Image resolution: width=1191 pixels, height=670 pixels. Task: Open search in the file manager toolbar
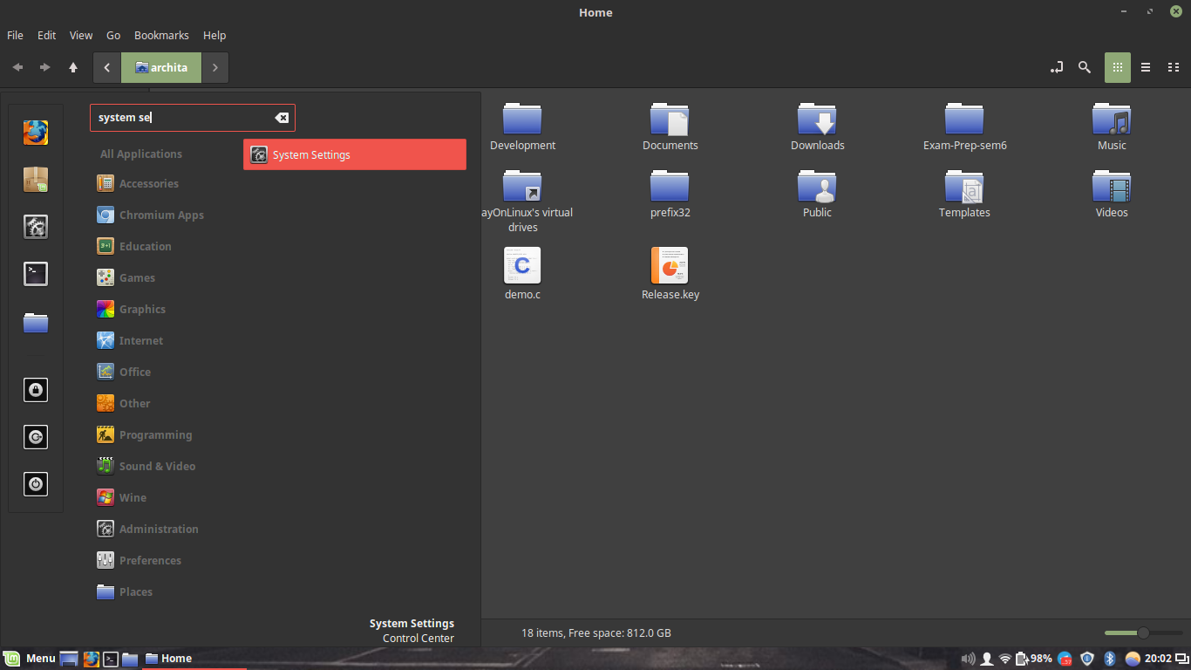pyautogui.click(x=1085, y=67)
